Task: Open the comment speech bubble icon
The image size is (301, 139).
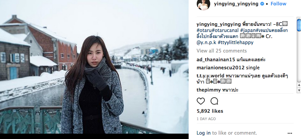Action: [214, 101]
